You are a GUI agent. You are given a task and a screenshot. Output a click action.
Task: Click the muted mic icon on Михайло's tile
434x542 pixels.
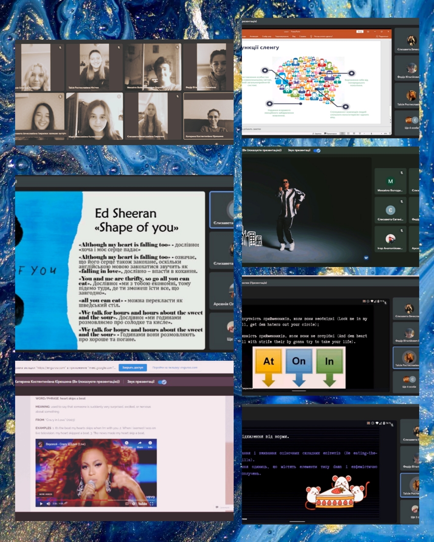401,173
